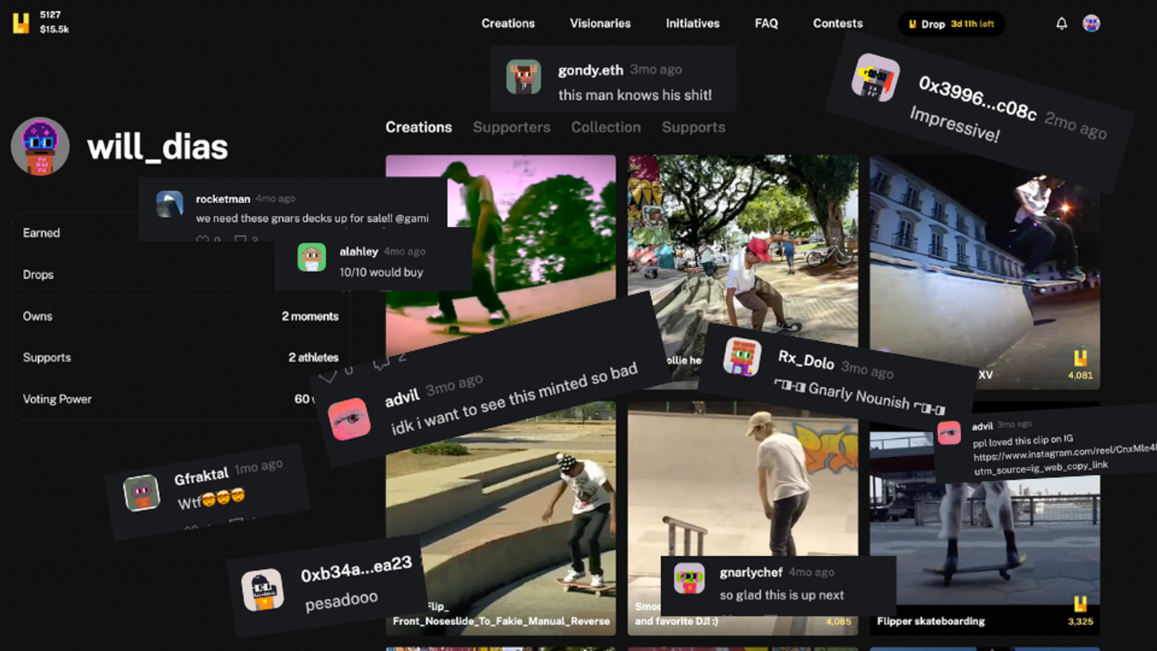Switch to the Supporters tab
The width and height of the screenshot is (1157, 651).
(x=511, y=127)
